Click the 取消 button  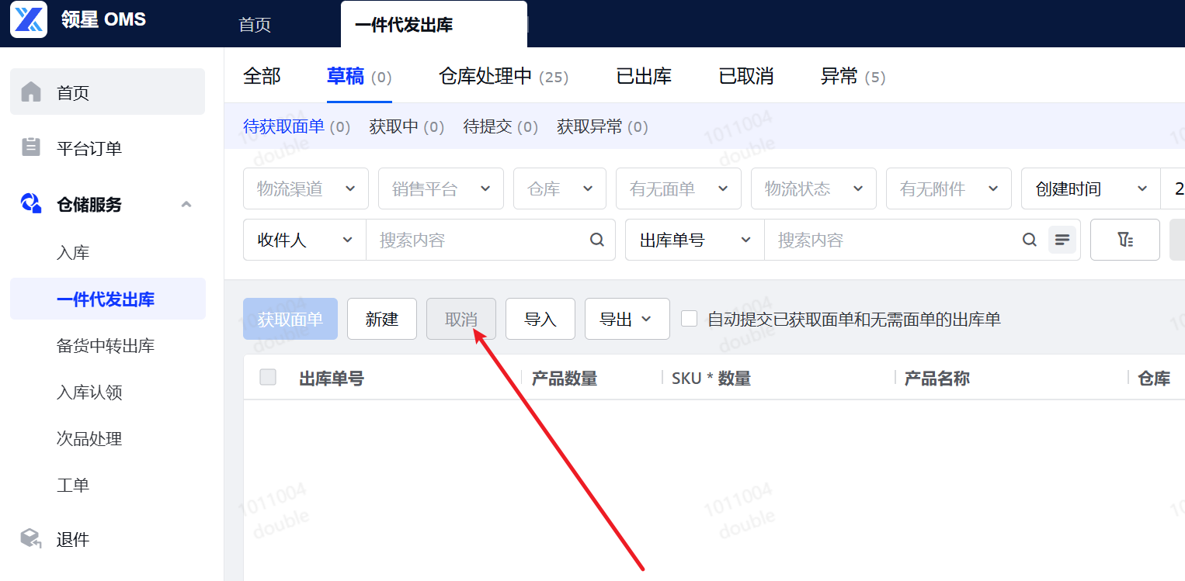(x=461, y=319)
